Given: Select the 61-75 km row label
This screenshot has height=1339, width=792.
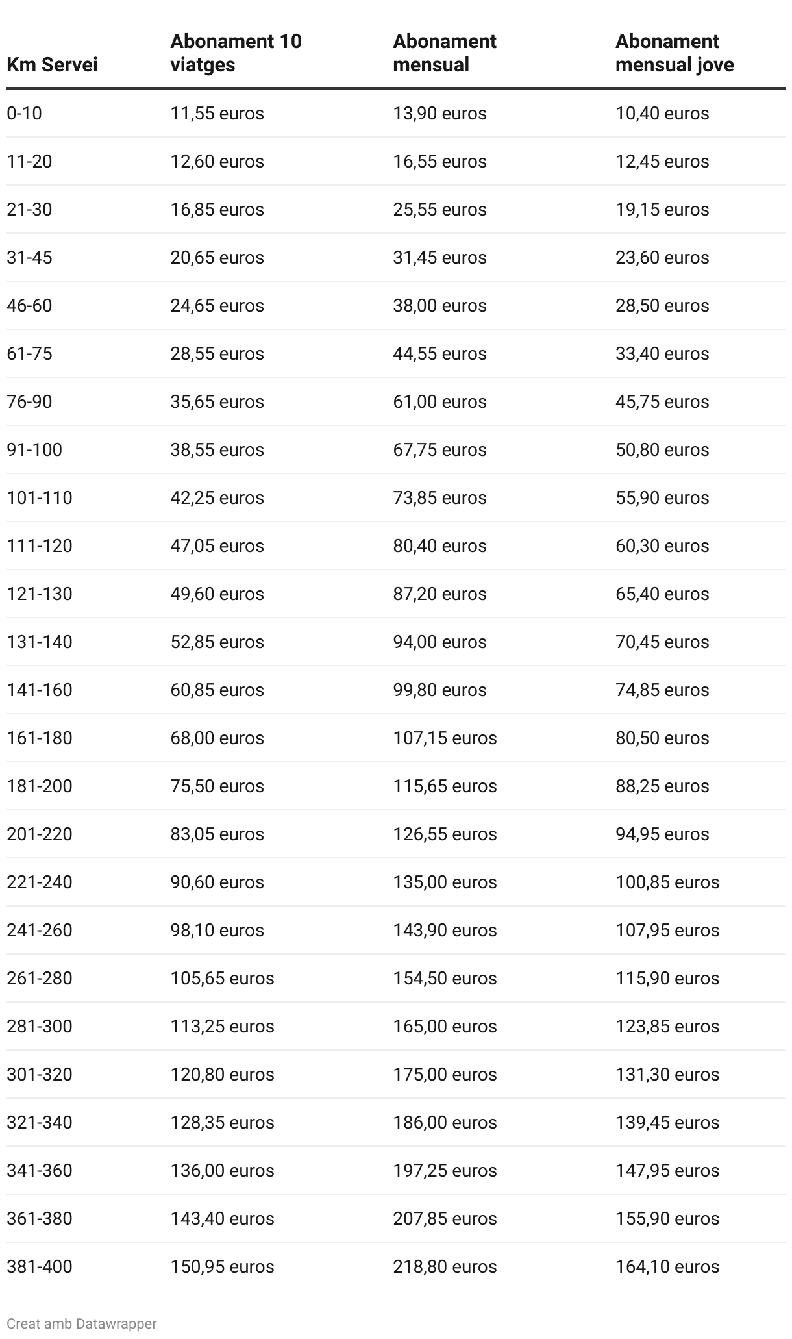Looking at the screenshot, I should click(29, 354).
